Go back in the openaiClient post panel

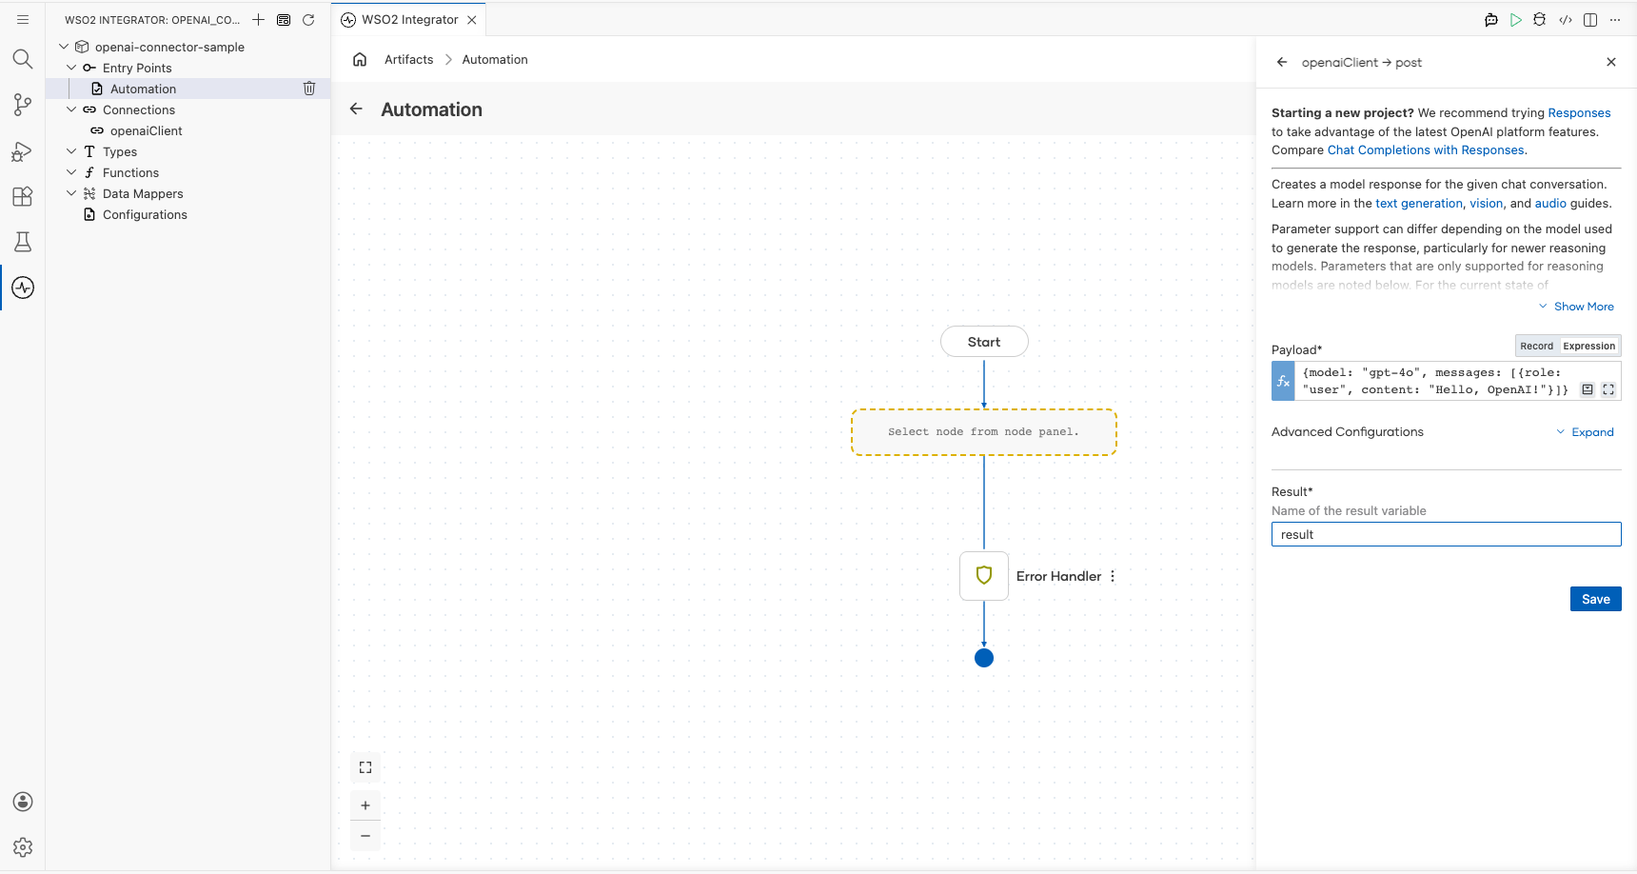1282,62
